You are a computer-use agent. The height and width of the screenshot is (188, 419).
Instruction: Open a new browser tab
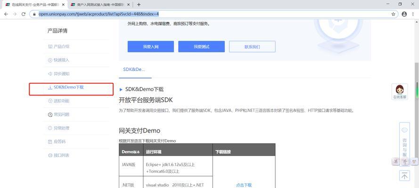[139, 5]
